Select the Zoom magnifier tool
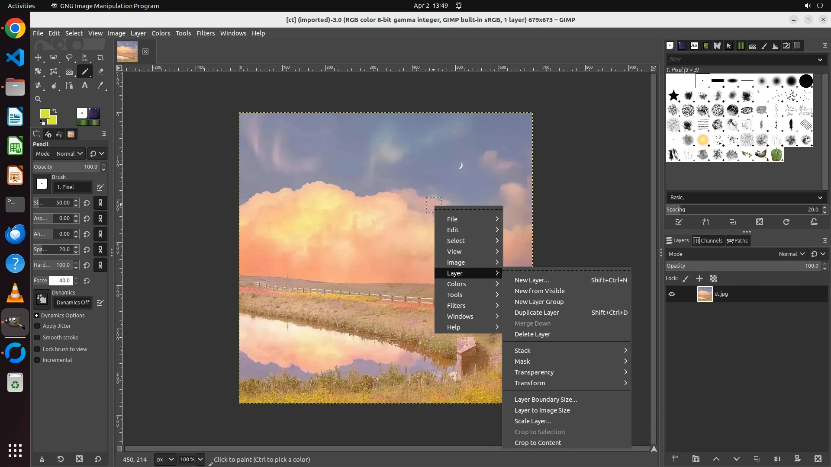Viewport: 831px width, 467px height. (x=38, y=99)
